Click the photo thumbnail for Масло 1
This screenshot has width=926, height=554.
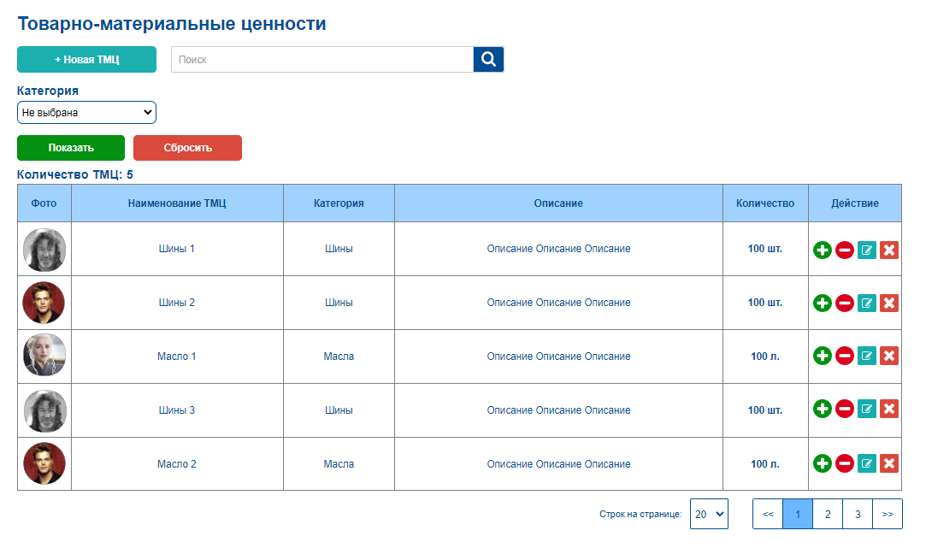click(x=44, y=355)
